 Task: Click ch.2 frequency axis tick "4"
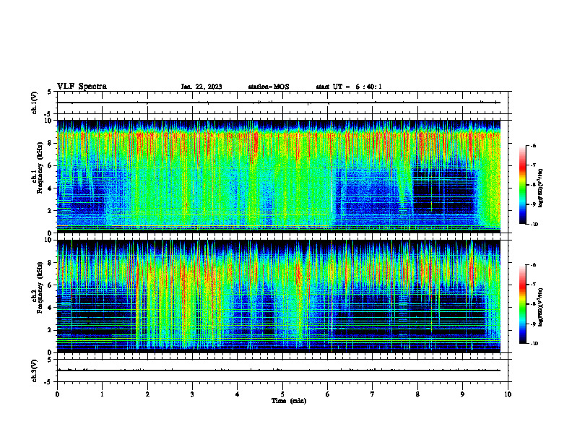[x=51, y=308]
